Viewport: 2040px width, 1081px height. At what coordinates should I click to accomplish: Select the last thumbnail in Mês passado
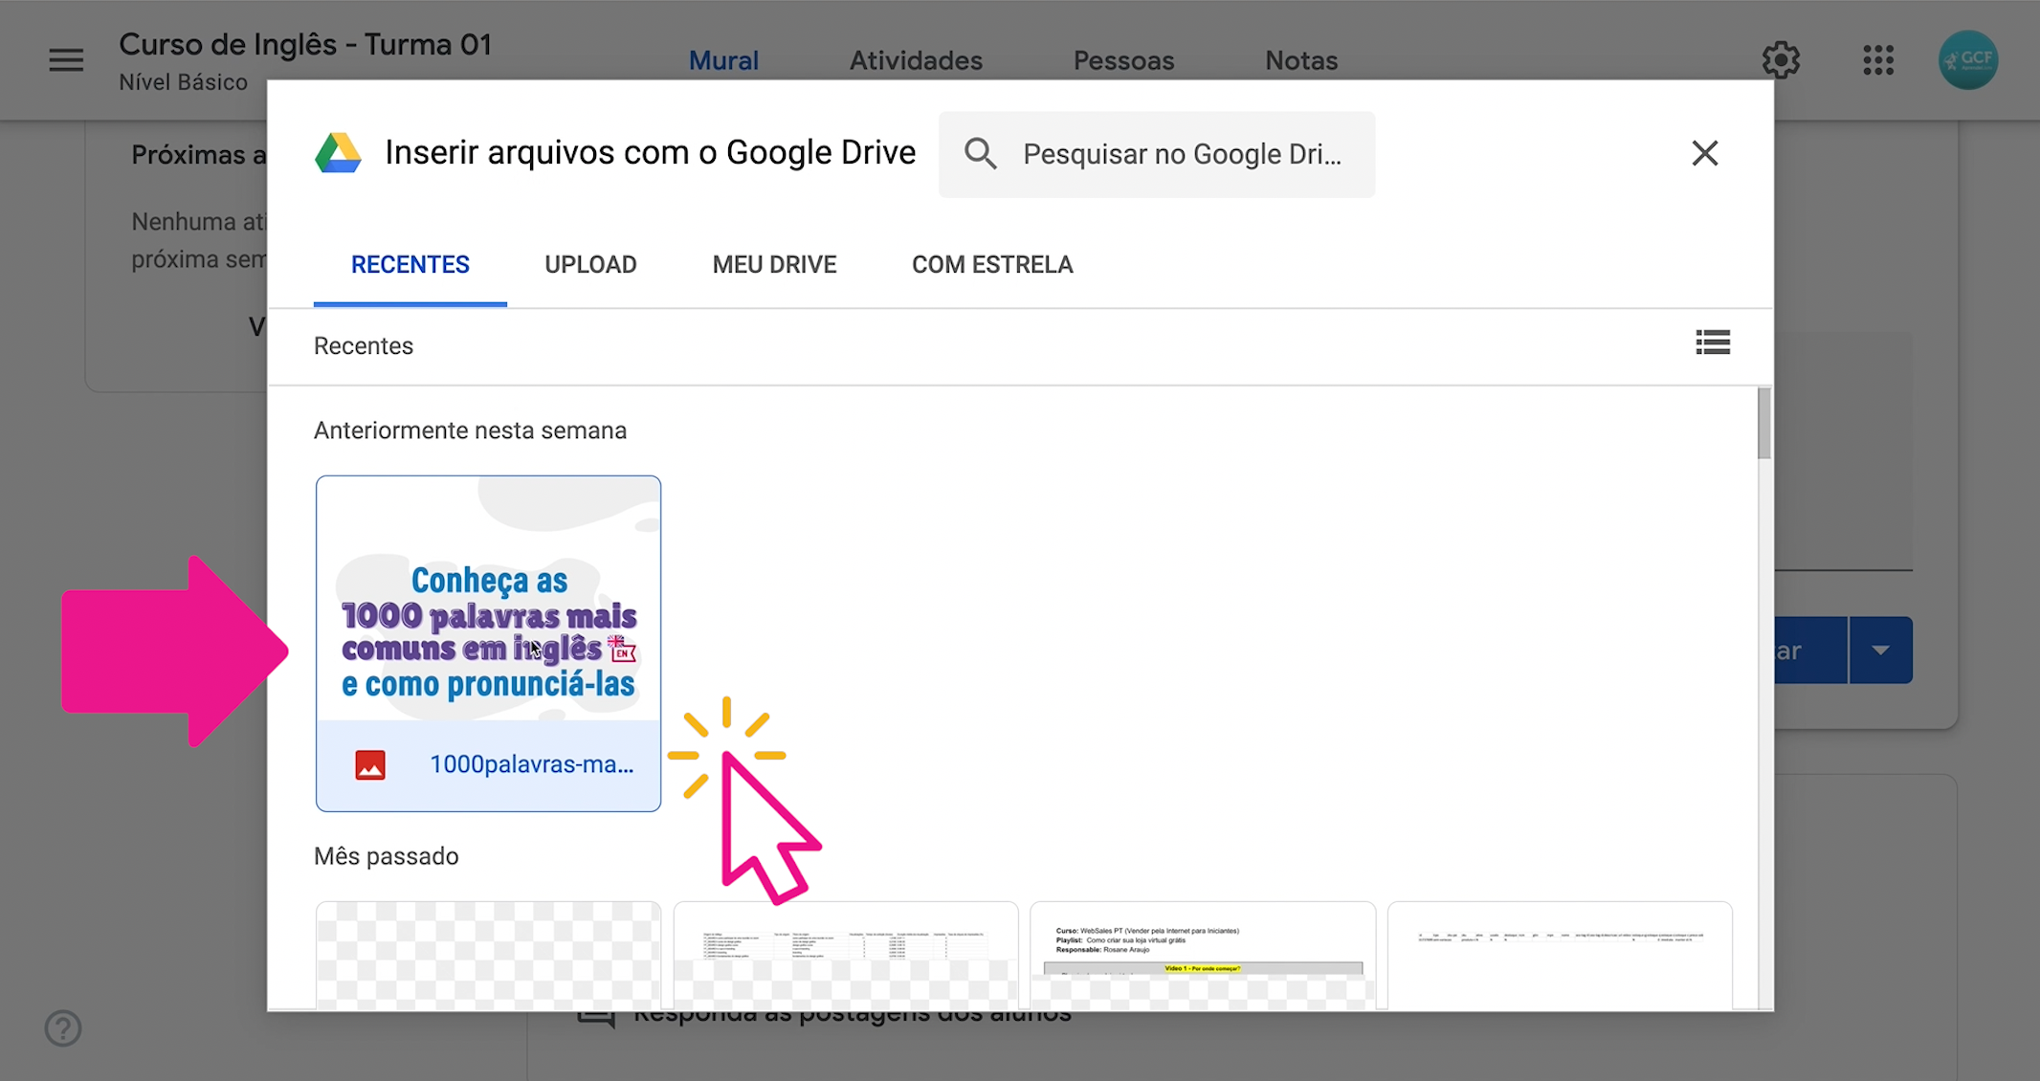(1560, 955)
